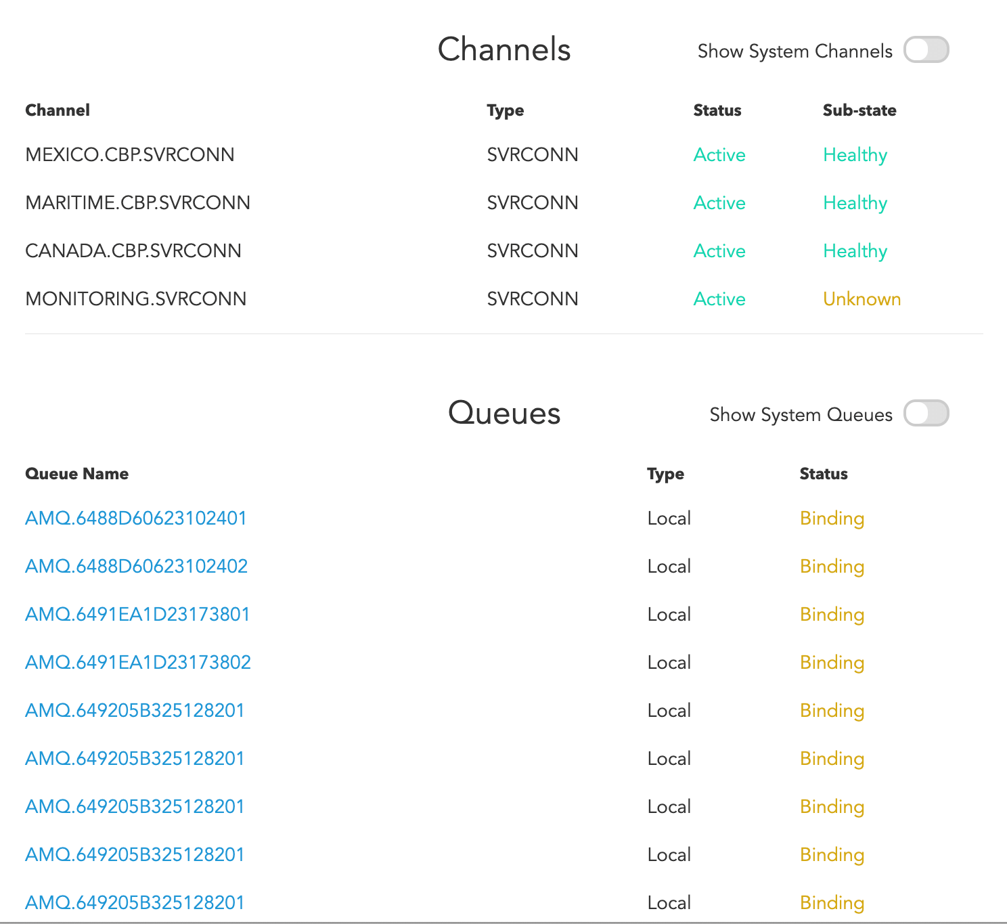The width and height of the screenshot is (1007, 924).
Task: Turn on the Show System Queues switch
Action: coord(926,414)
